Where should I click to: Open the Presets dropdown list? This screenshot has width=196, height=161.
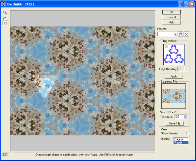coord(175,34)
